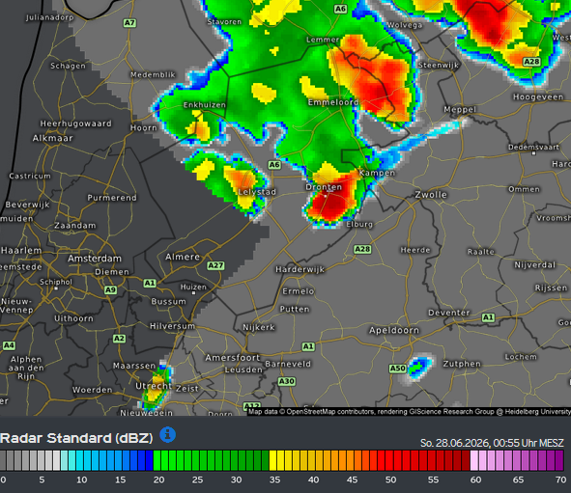The height and width of the screenshot is (493, 571).
Task: Select the Zwolle city label
Action: [431, 195]
